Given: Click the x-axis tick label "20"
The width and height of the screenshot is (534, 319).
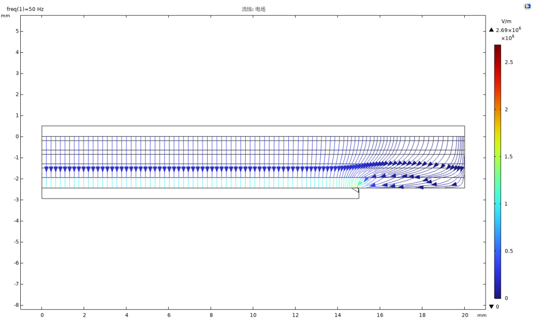Looking at the screenshot, I should (464, 315).
